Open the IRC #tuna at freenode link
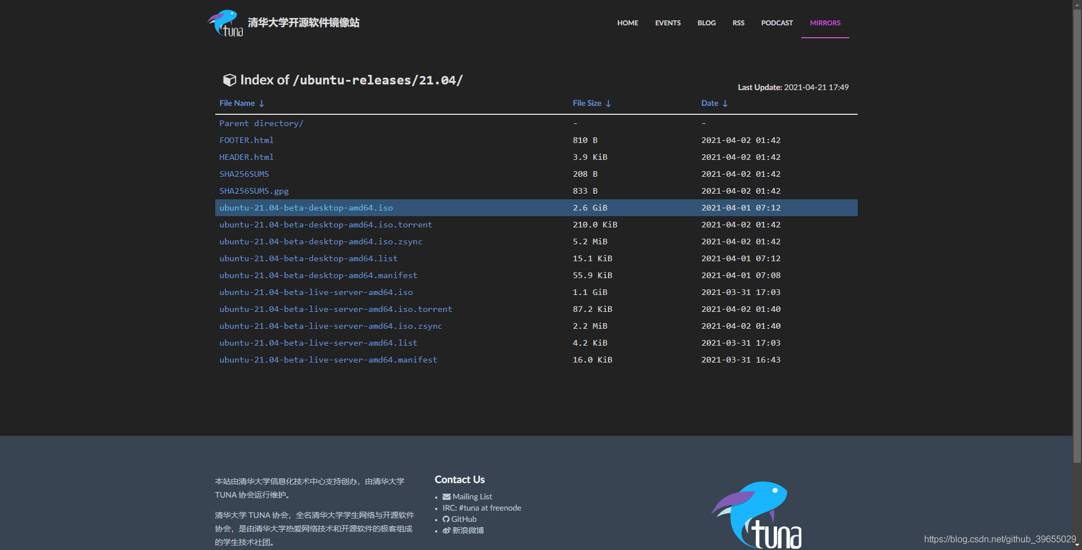The width and height of the screenshot is (1082, 550). tap(482, 508)
